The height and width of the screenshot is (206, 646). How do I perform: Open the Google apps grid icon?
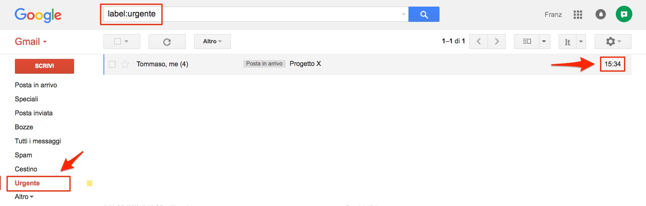(578, 15)
